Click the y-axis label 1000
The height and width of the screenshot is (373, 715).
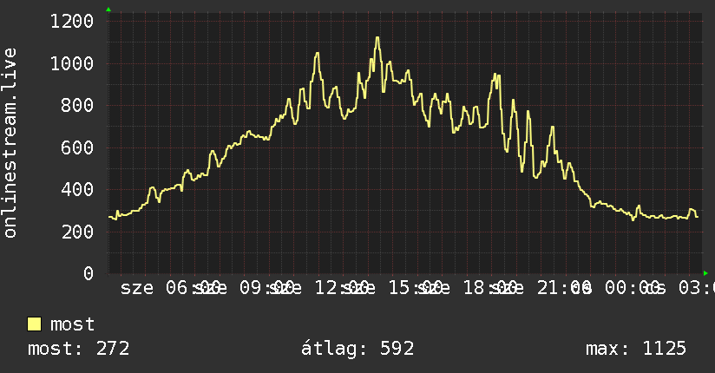click(72, 63)
